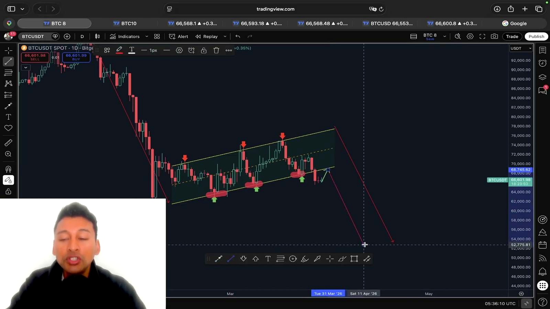Open the notifications bell in right sidebar
550x309 pixels.
click(x=542, y=272)
